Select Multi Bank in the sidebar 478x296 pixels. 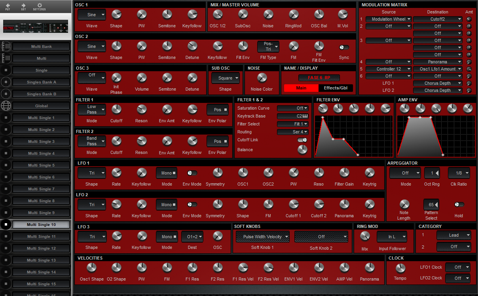tap(42, 46)
